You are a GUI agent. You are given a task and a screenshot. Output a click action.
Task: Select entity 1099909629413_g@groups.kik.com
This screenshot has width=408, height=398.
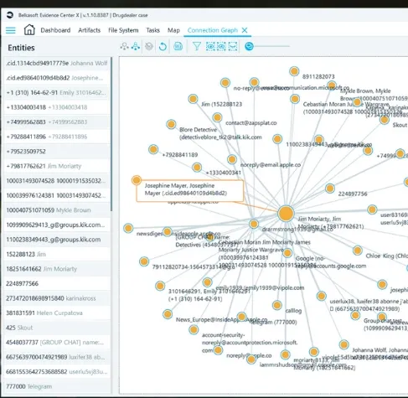[57, 225]
